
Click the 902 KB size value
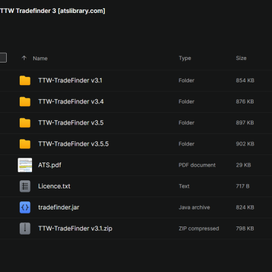[x=245, y=144]
